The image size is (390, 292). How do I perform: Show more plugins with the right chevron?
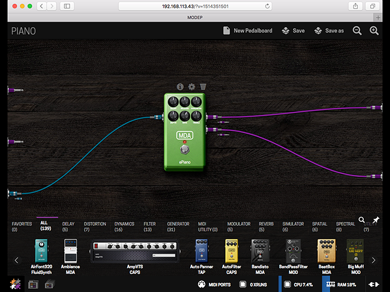373,260
